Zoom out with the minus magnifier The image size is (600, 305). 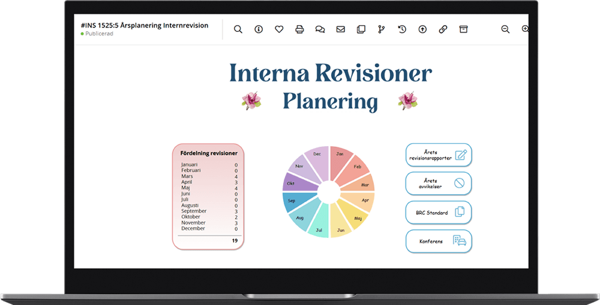[x=505, y=29]
